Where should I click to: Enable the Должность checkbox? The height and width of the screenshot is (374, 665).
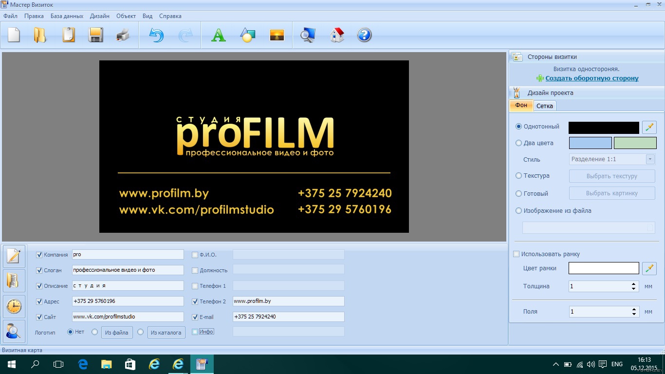[x=195, y=270]
